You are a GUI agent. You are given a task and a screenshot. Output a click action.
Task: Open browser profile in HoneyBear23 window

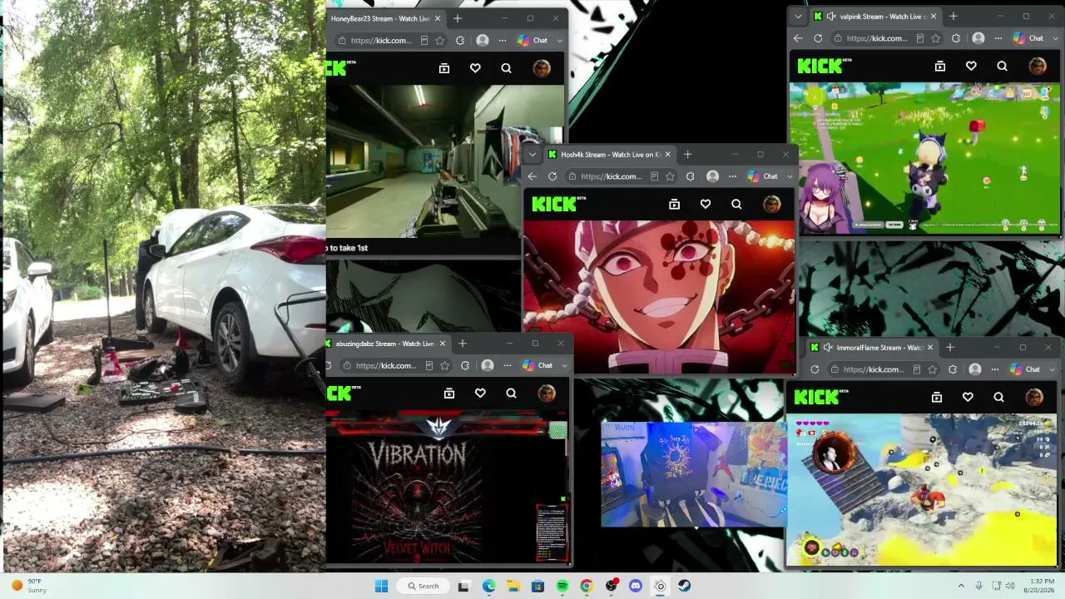tap(483, 40)
